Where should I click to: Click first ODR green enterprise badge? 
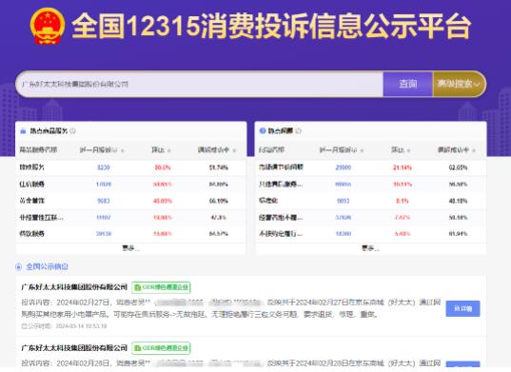tap(162, 287)
